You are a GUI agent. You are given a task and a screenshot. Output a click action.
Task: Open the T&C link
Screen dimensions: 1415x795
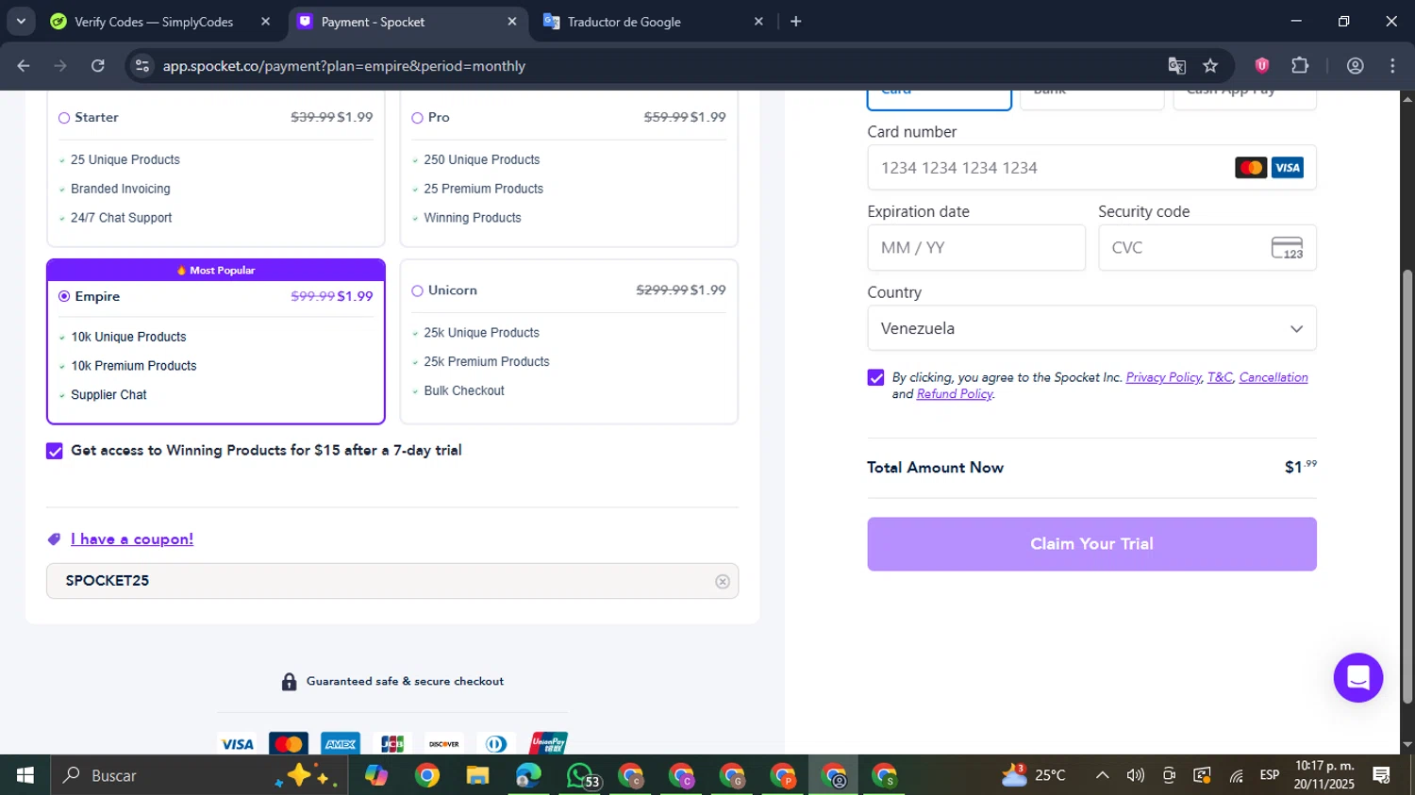point(1220,377)
